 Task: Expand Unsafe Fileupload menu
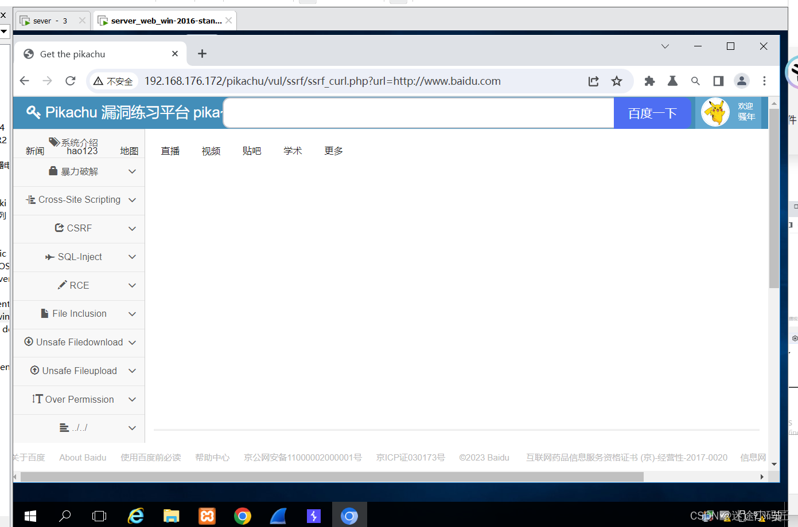point(79,371)
